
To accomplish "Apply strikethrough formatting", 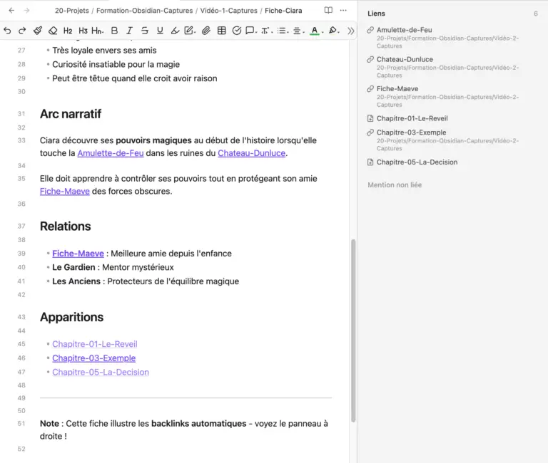I will coord(145,31).
